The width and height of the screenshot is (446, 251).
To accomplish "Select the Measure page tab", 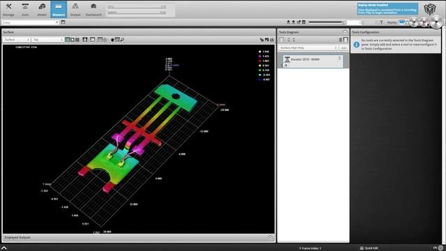I will [59, 9].
